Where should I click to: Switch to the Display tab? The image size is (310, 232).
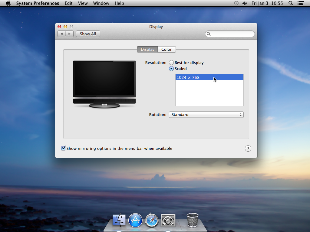coord(147,49)
